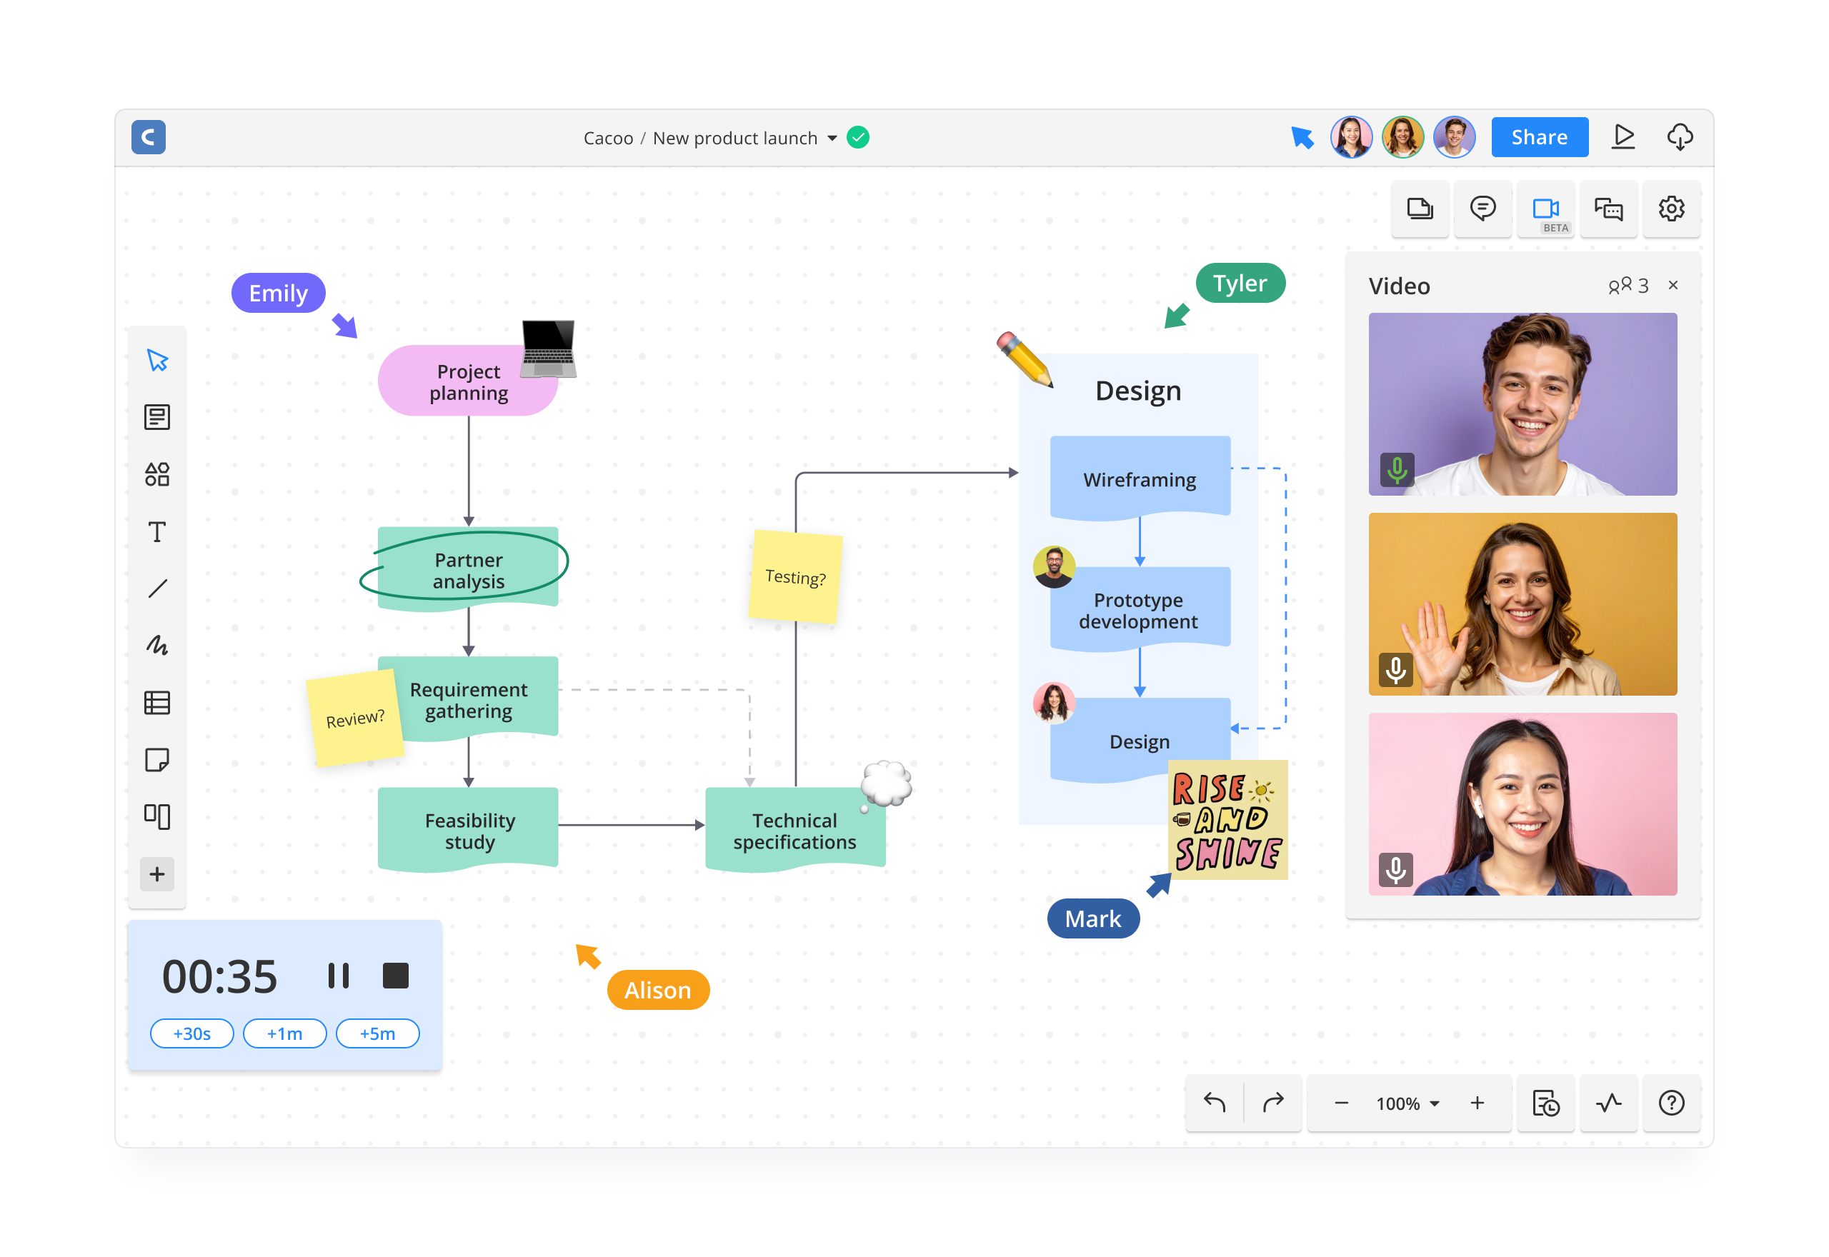Image resolution: width=1829 pixels, height=1257 pixels.
Task: Pause the running timer
Action: click(x=338, y=976)
